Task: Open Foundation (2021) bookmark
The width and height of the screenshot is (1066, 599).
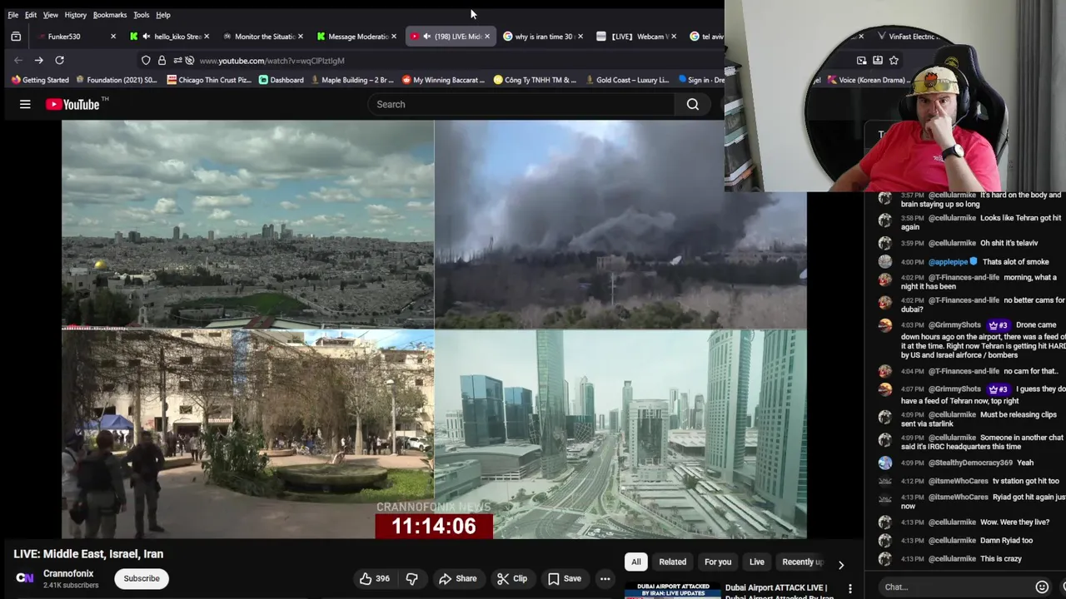Action: 117,80
